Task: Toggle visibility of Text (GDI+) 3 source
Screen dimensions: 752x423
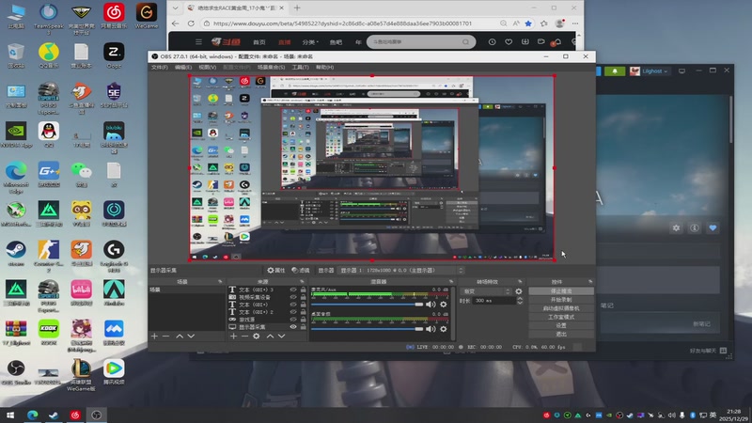Action: (293, 290)
